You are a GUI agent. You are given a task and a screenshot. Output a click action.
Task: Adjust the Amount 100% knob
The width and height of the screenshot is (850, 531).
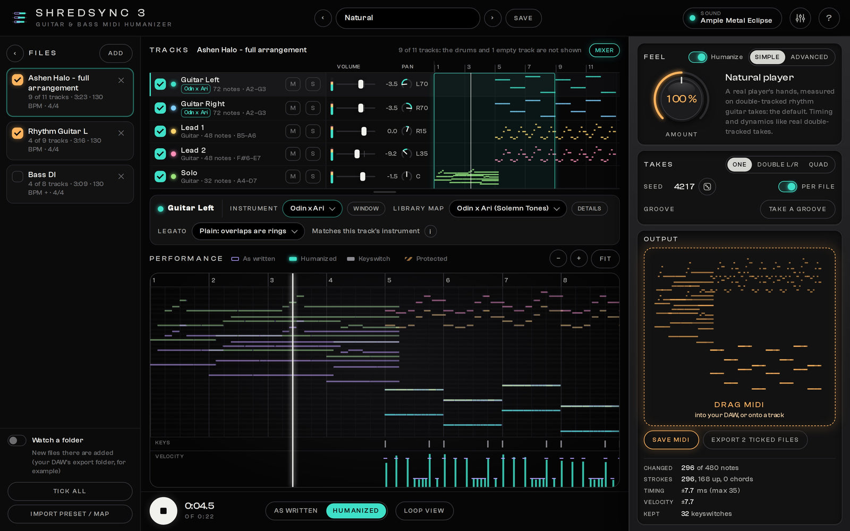pos(681,99)
